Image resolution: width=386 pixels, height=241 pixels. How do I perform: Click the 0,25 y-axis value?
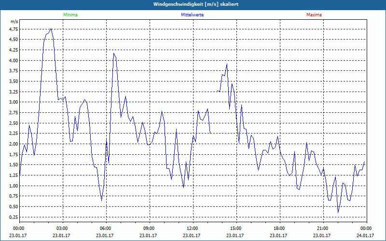14,217
